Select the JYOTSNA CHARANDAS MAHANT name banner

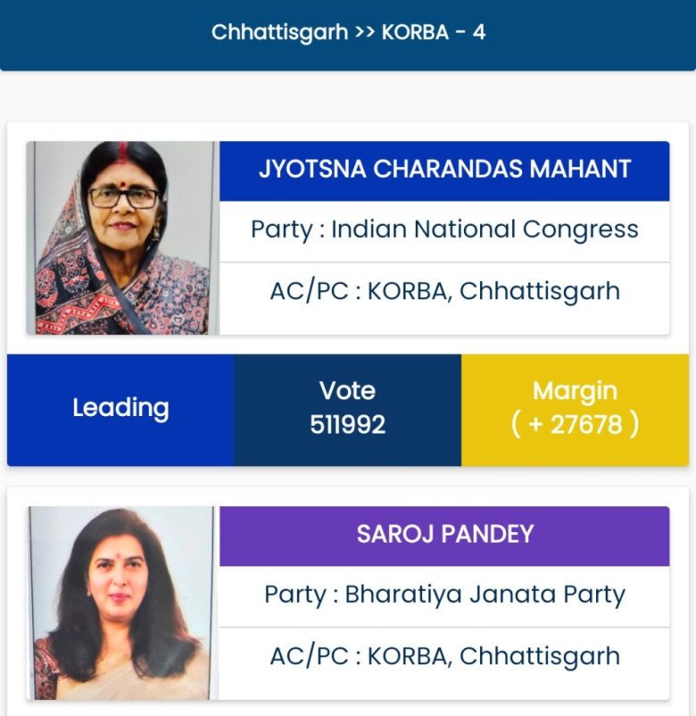(444, 170)
